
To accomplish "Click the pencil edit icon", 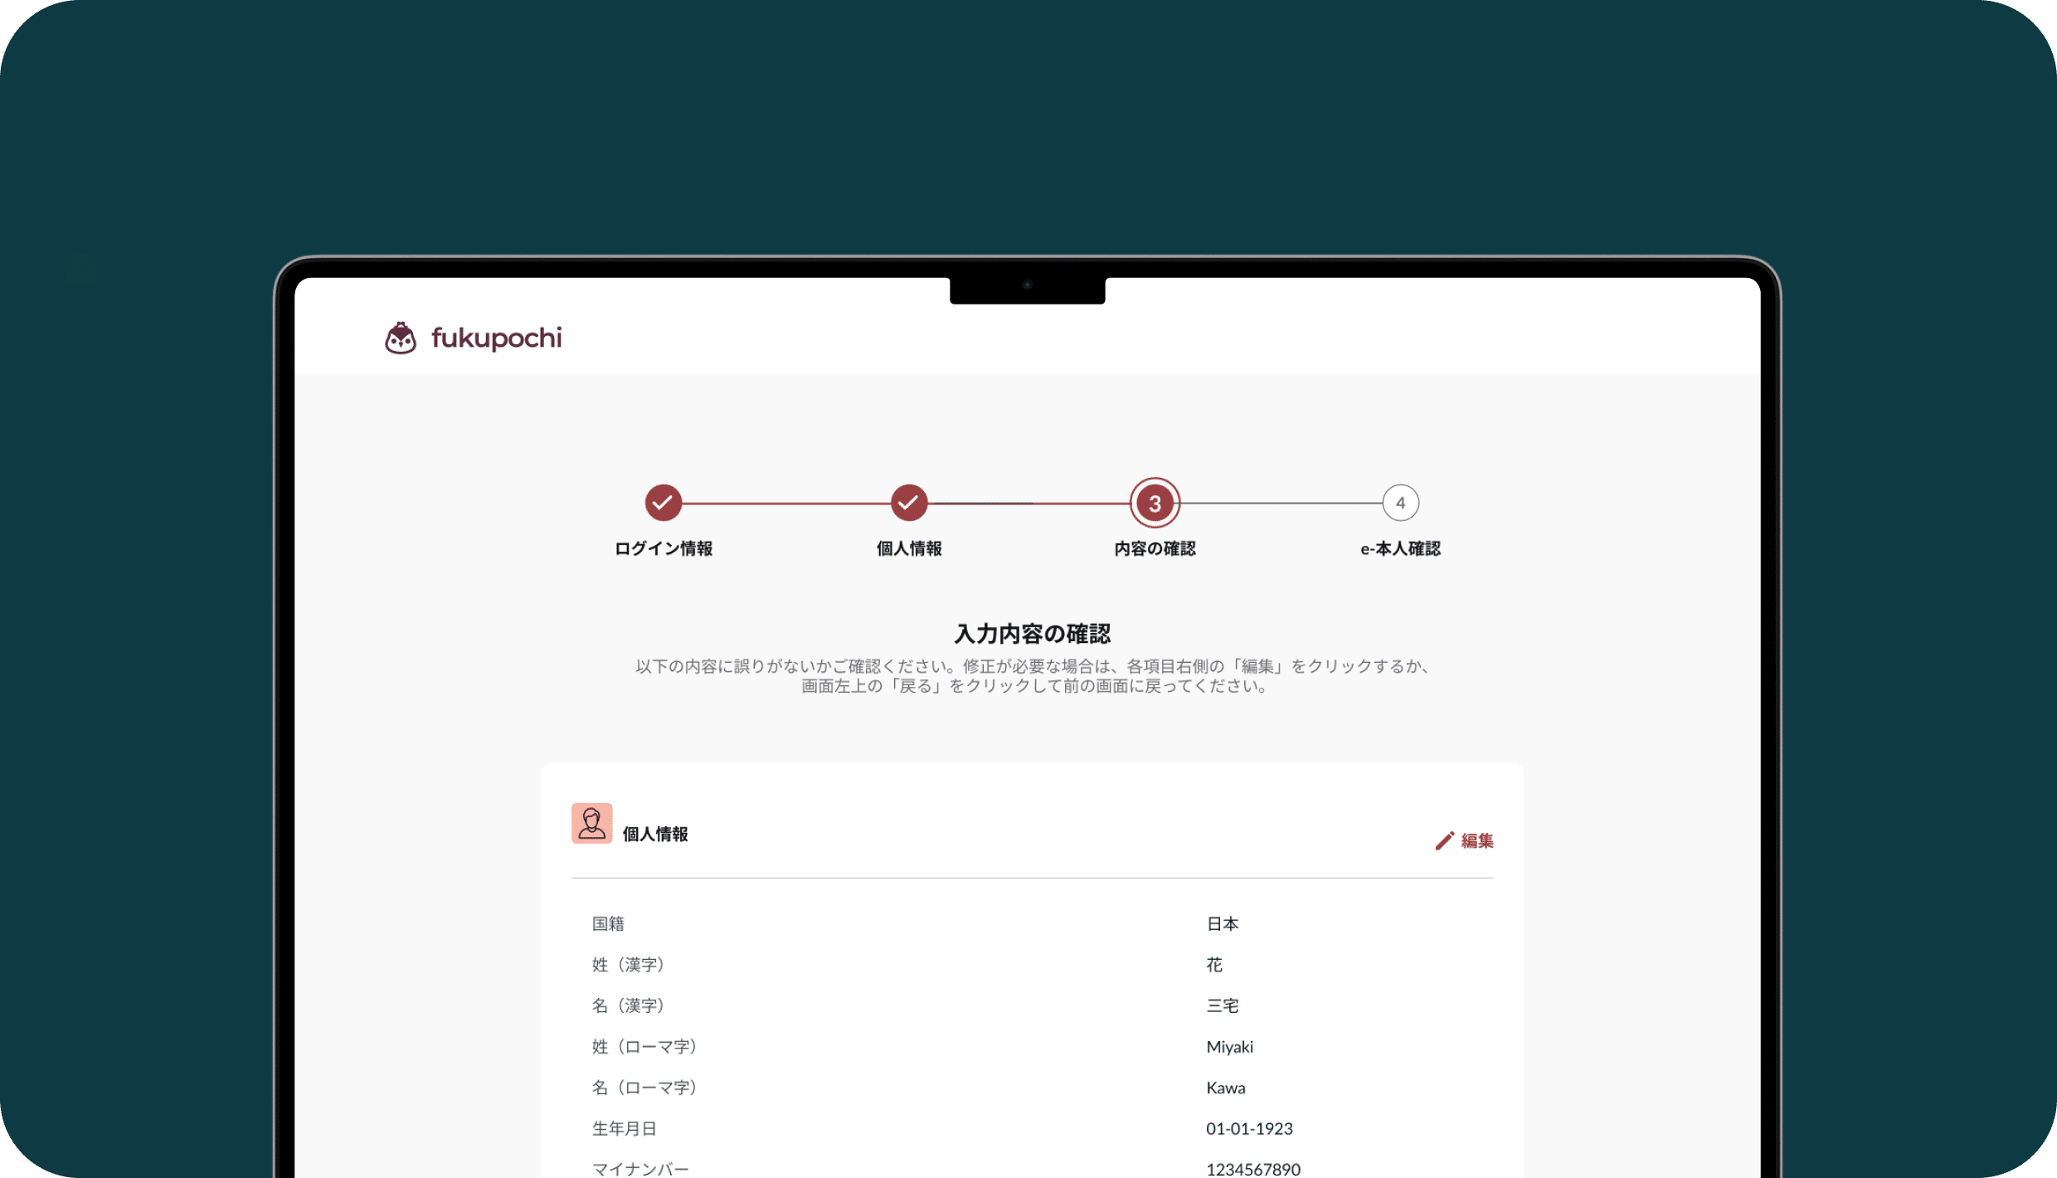I will (x=1444, y=841).
